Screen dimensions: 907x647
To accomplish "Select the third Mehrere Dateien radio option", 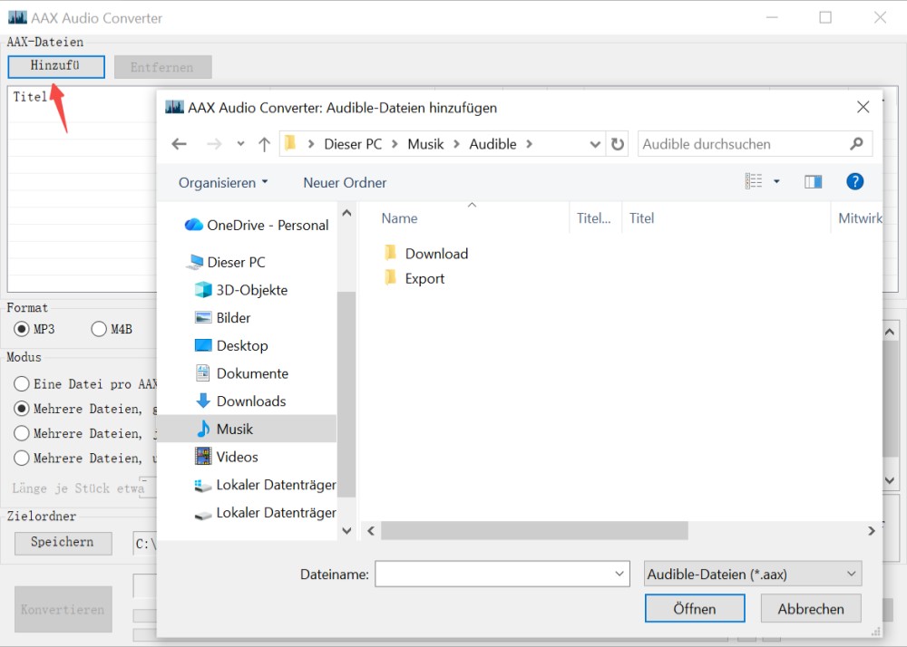I will point(22,459).
